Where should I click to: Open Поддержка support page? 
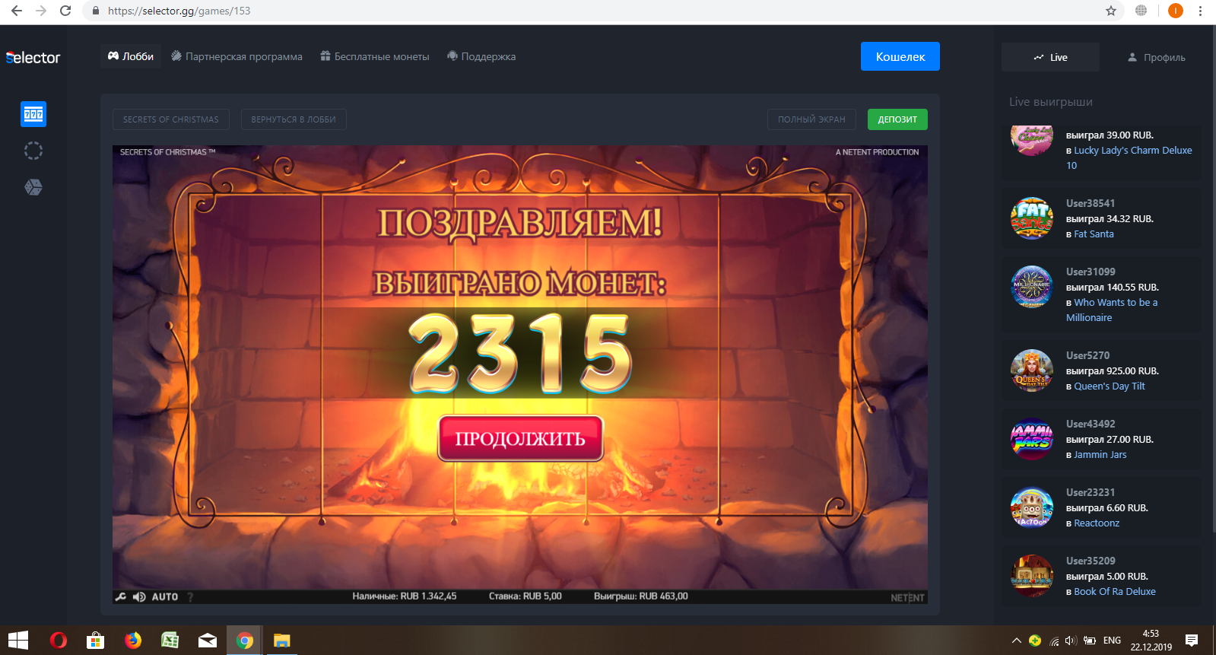(x=481, y=56)
